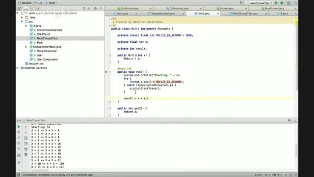The image size is (314, 177).
Task: Open the MainThreadTest run configuration dropdown
Action: tap(260, 3)
